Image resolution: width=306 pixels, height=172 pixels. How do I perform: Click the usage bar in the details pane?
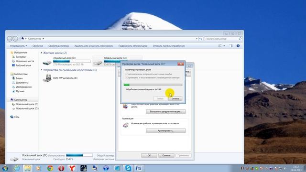(x=79, y=155)
